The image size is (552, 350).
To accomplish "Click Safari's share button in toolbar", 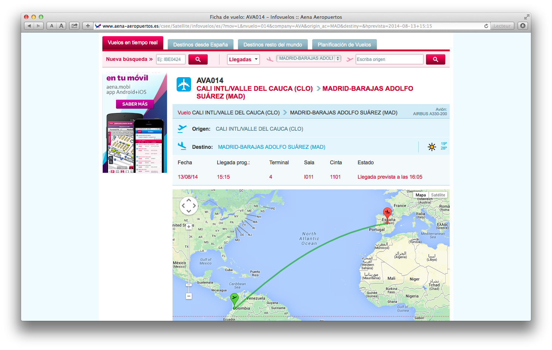I will click(x=74, y=26).
